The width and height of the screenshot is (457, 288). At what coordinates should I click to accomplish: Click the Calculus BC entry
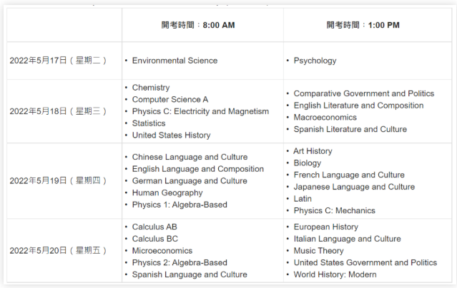[x=155, y=239]
